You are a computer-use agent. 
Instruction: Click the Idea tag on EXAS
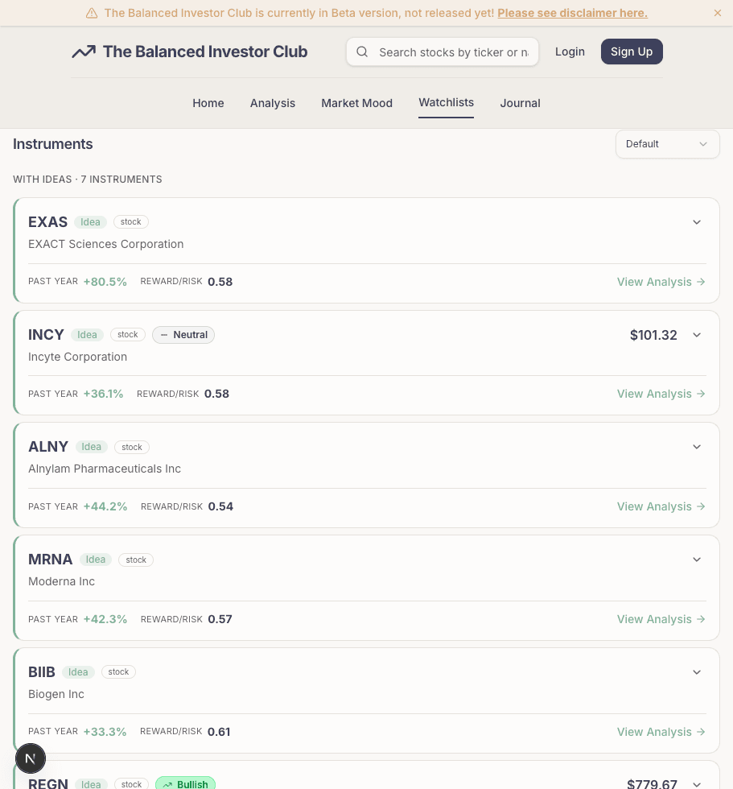click(x=90, y=222)
